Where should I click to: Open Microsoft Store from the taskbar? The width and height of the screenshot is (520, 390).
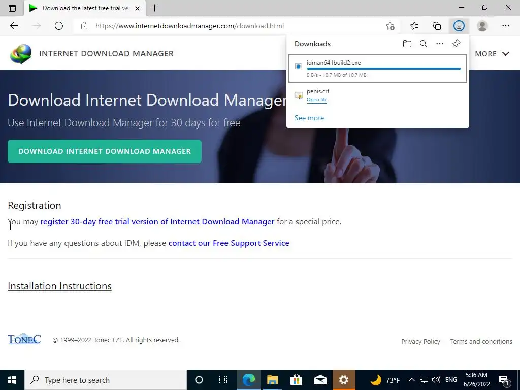pyautogui.click(x=296, y=380)
